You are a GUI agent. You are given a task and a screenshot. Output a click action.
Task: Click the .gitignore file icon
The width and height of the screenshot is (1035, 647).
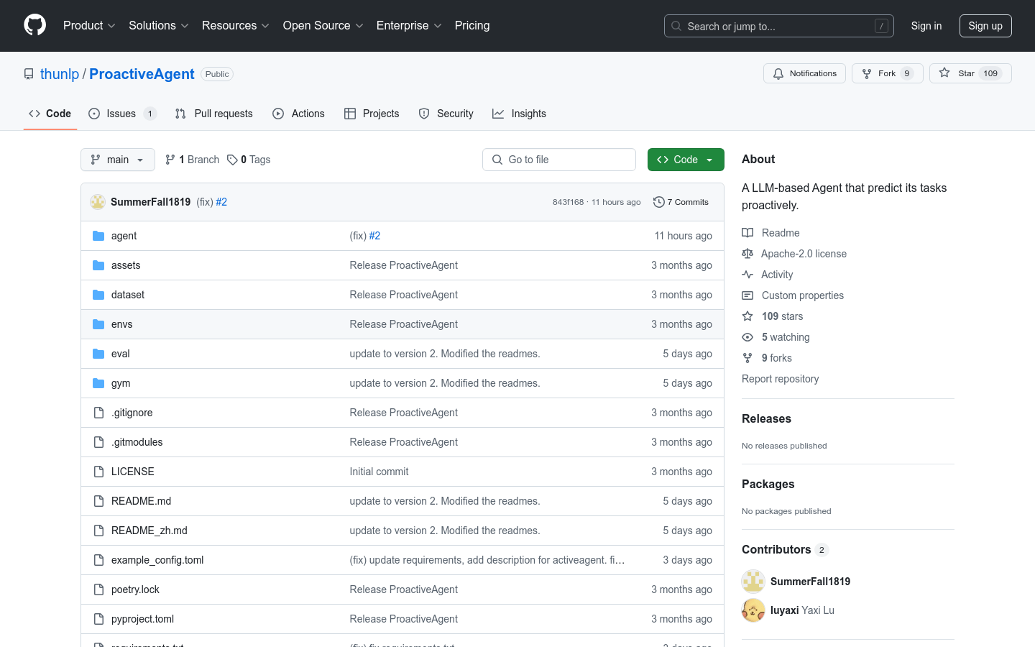click(98, 413)
